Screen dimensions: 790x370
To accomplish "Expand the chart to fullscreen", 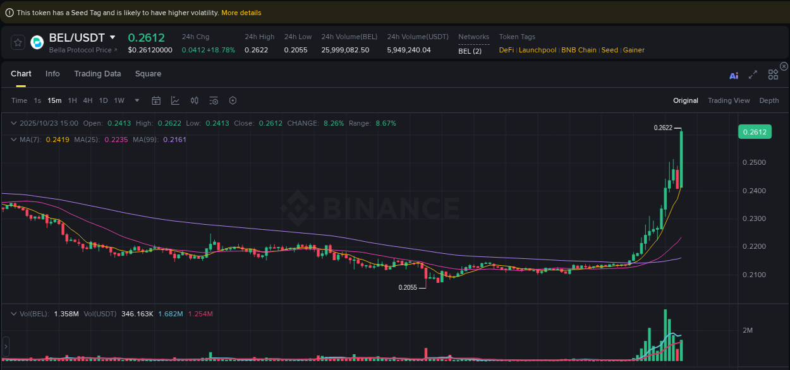I will click(x=753, y=75).
